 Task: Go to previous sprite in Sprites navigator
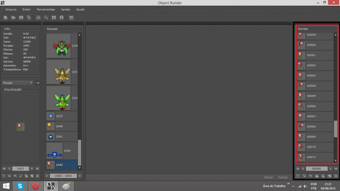pyautogui.click(x=303, y=169)
